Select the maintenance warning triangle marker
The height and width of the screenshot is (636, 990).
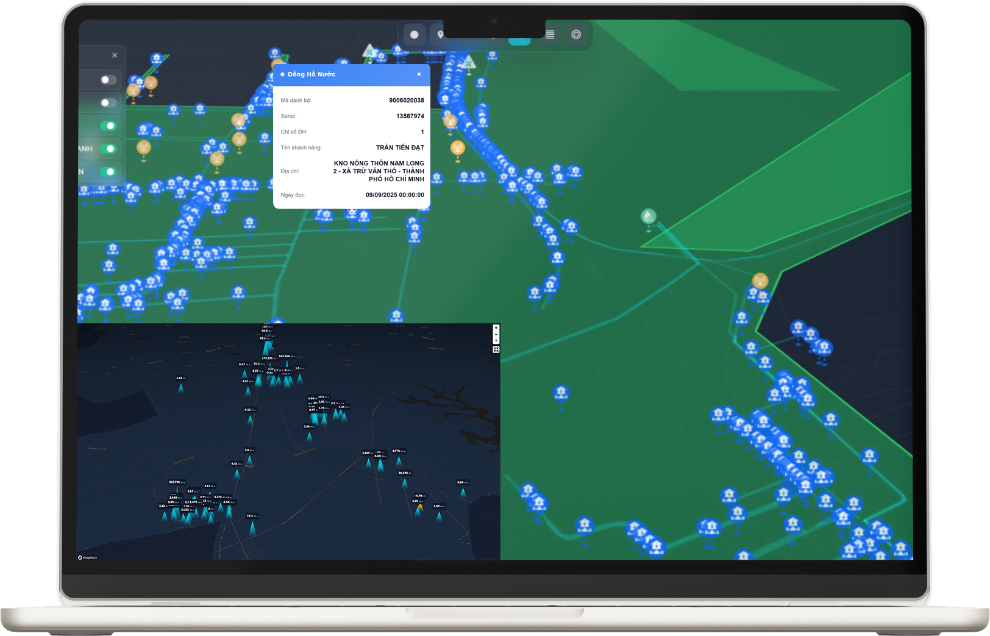tap(369, 51)
